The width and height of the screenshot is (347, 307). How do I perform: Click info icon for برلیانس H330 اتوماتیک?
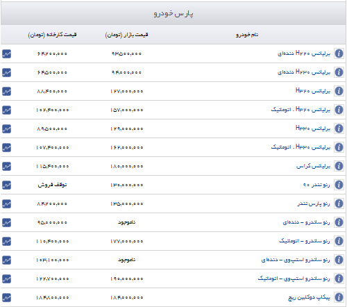(339, 147)
